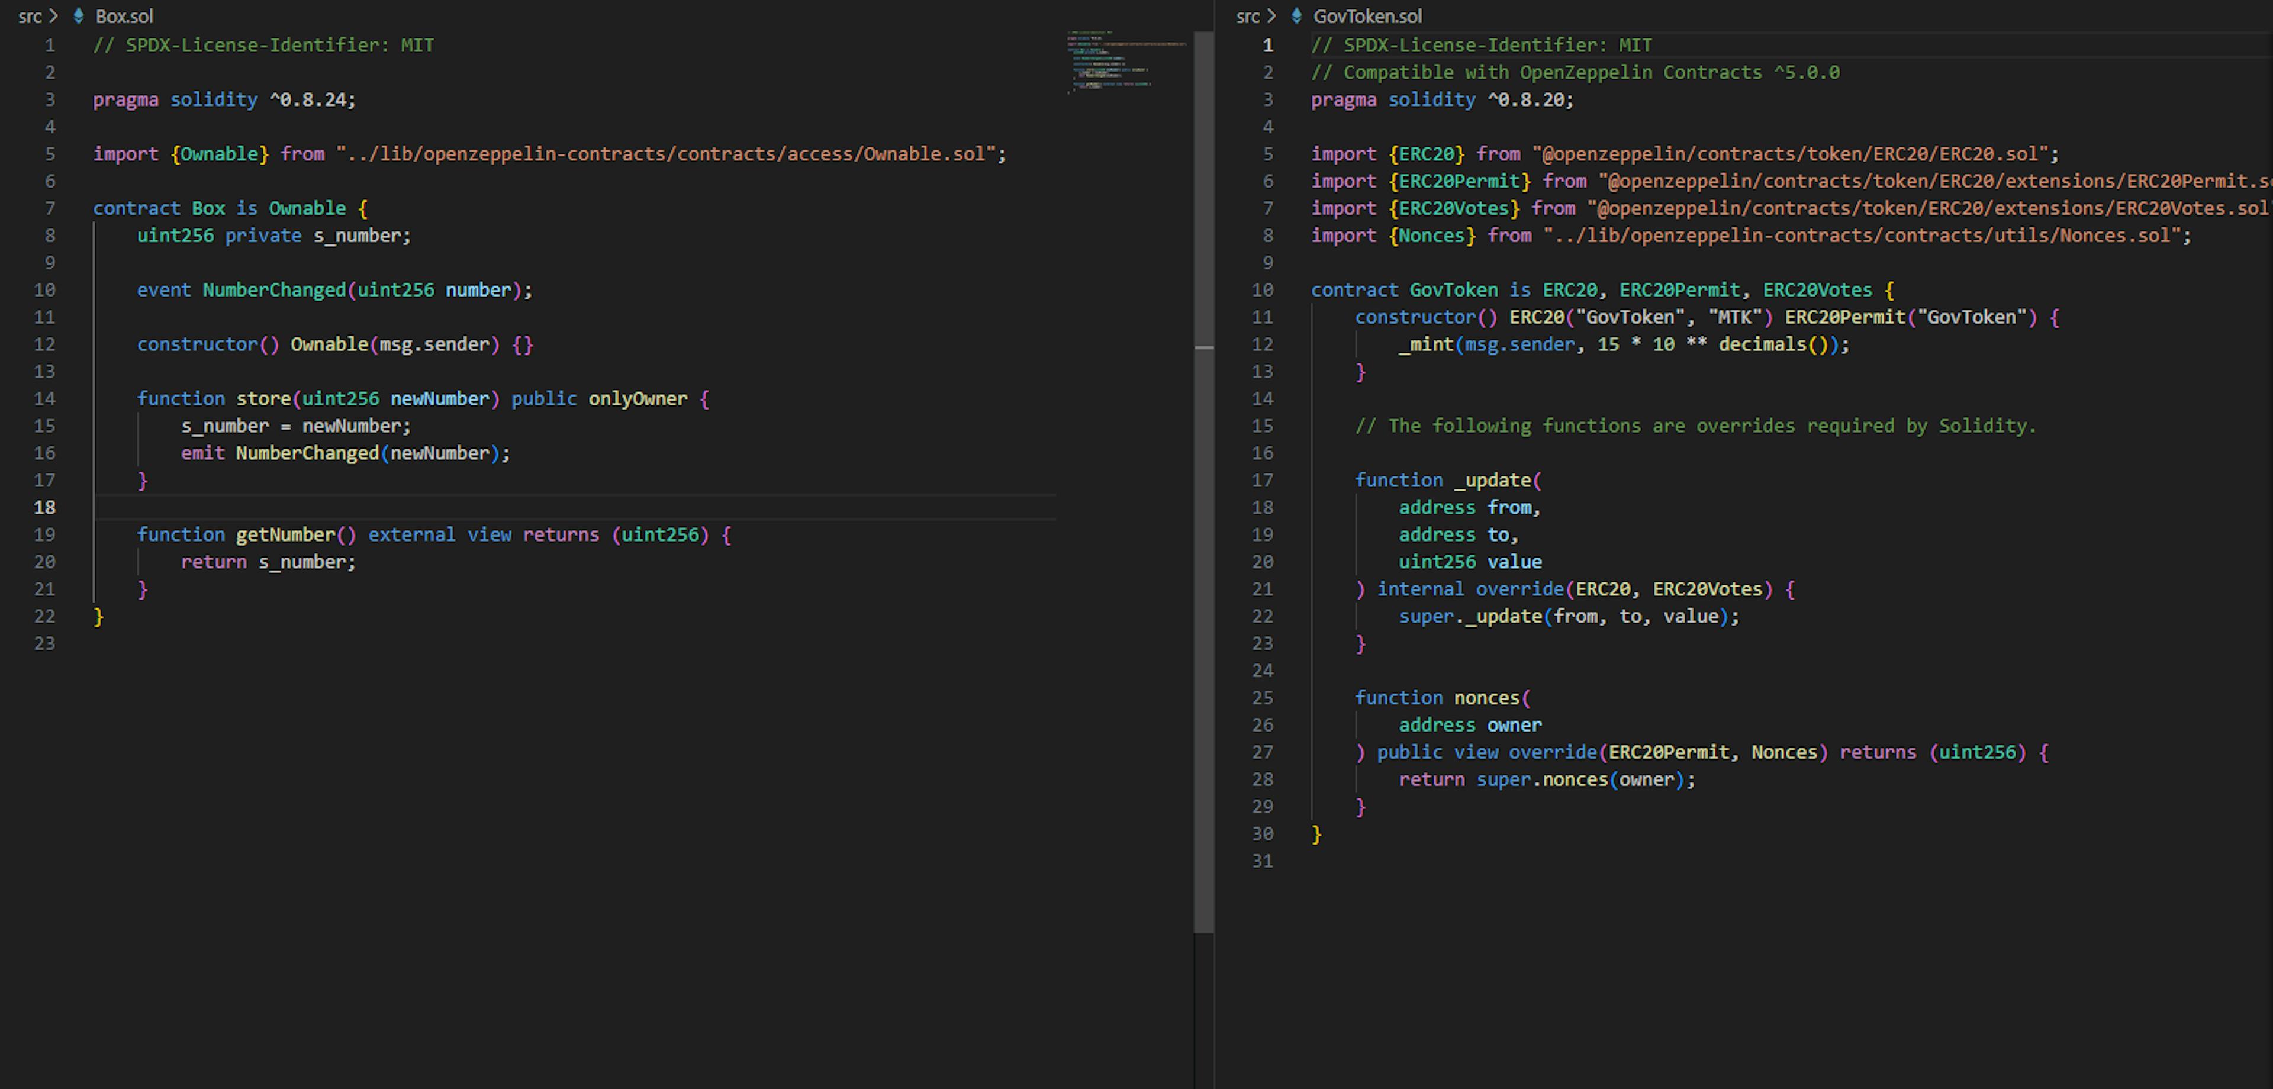Click the Solidity file icon beside Box.sol

click(x=79, y=16)
